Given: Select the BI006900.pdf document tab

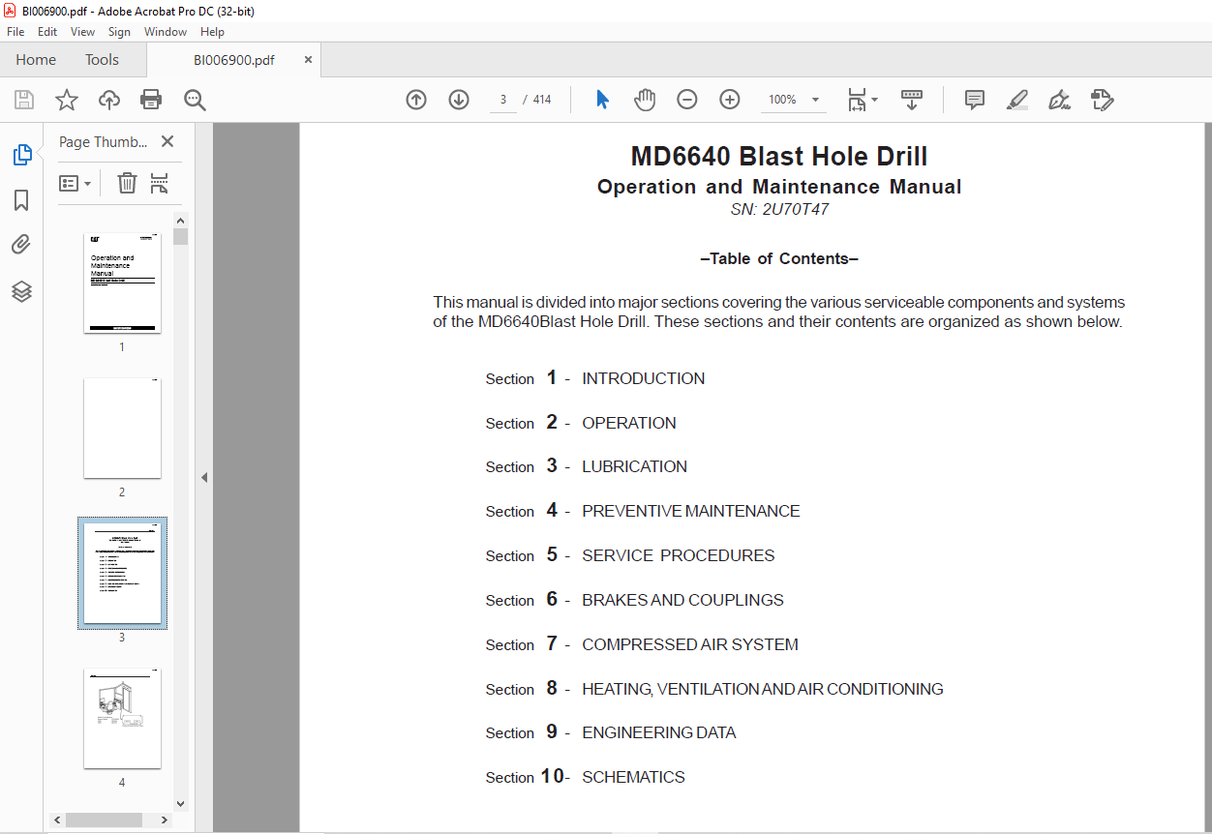Looking at the screenshot, I should 233,60.
